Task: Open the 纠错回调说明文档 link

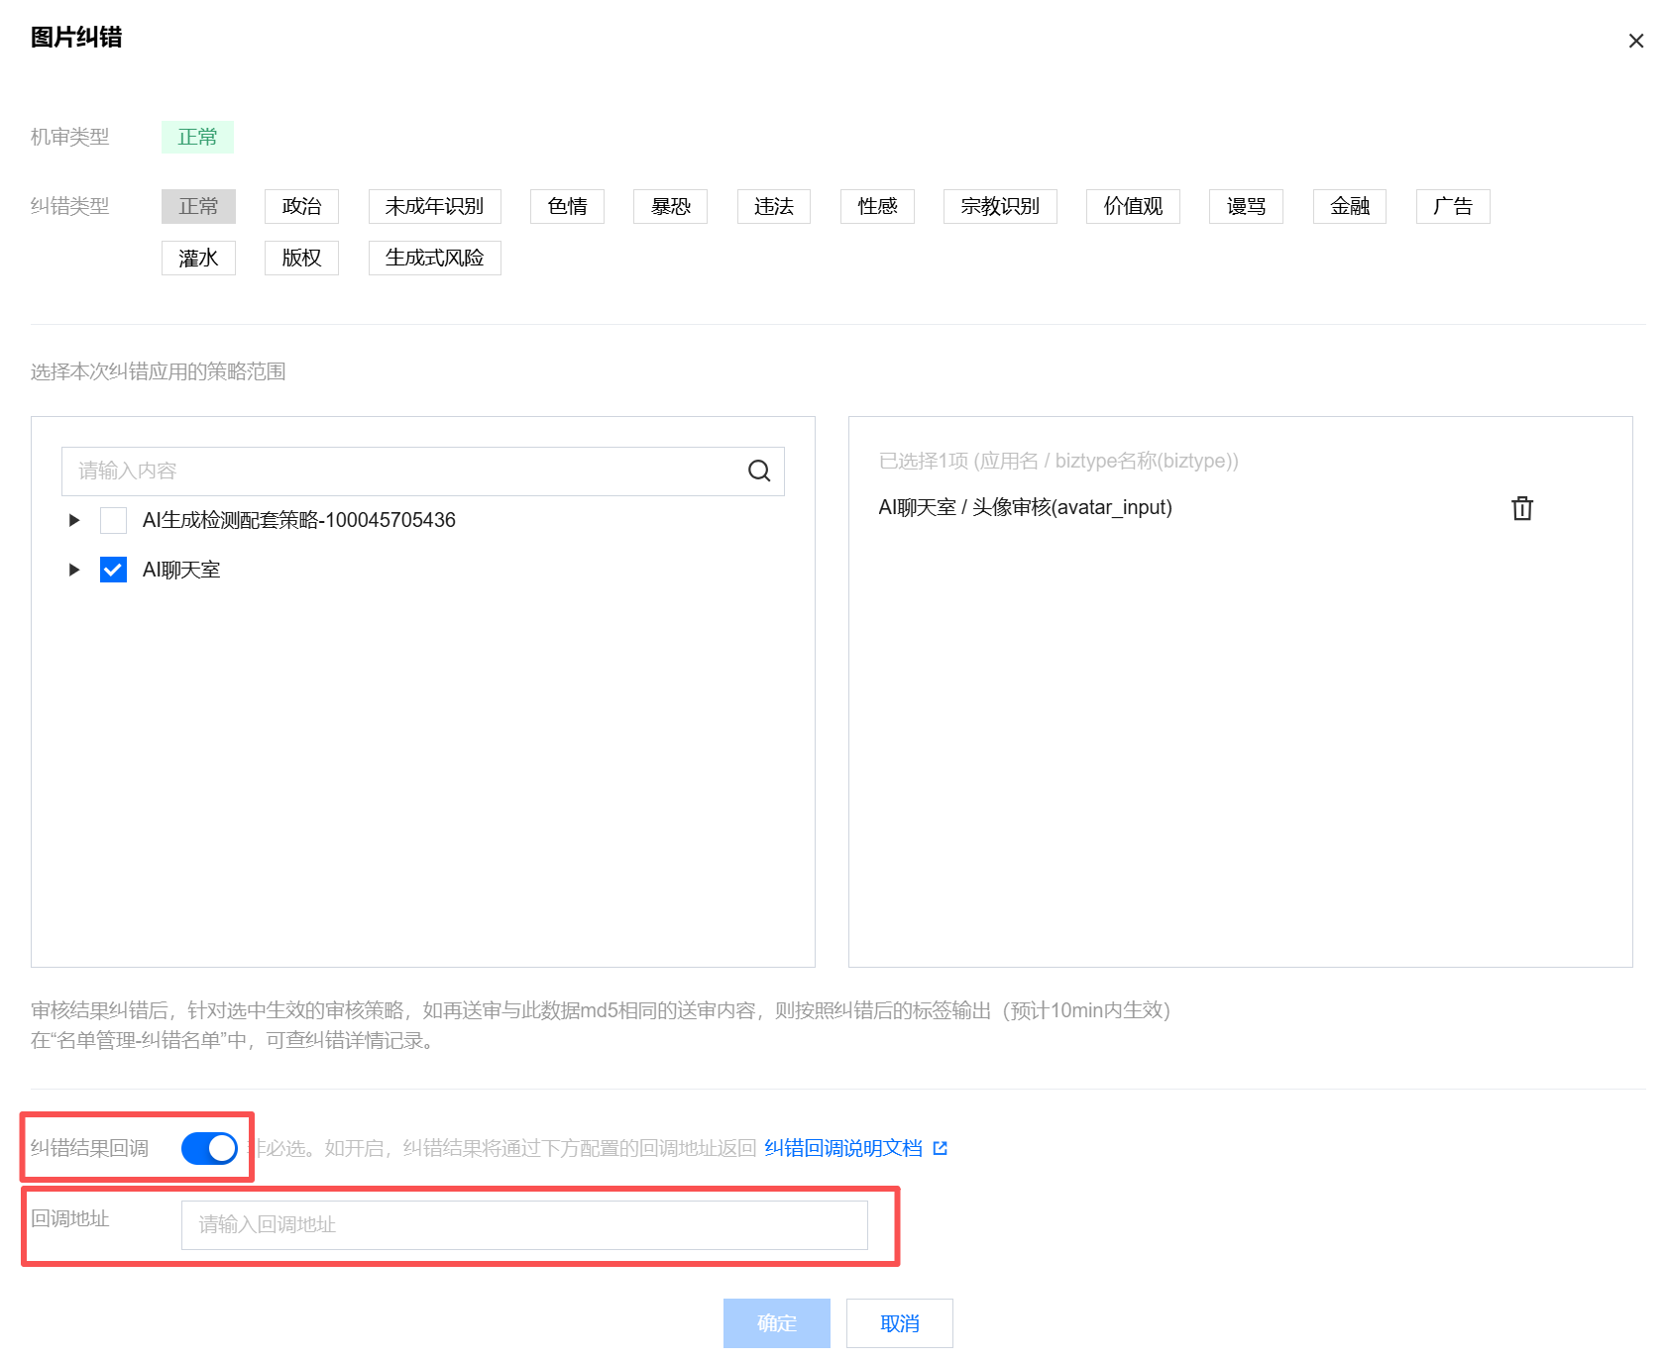Action: click(843, 1148)
